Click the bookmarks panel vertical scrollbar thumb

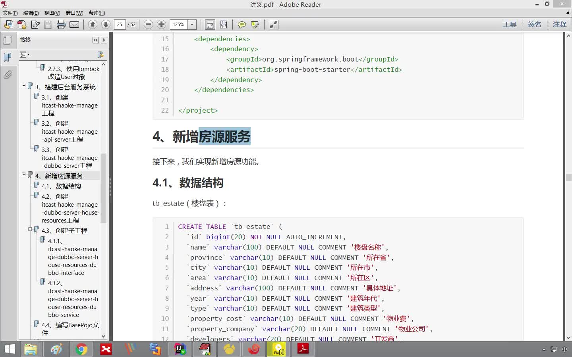coord(104,188)
